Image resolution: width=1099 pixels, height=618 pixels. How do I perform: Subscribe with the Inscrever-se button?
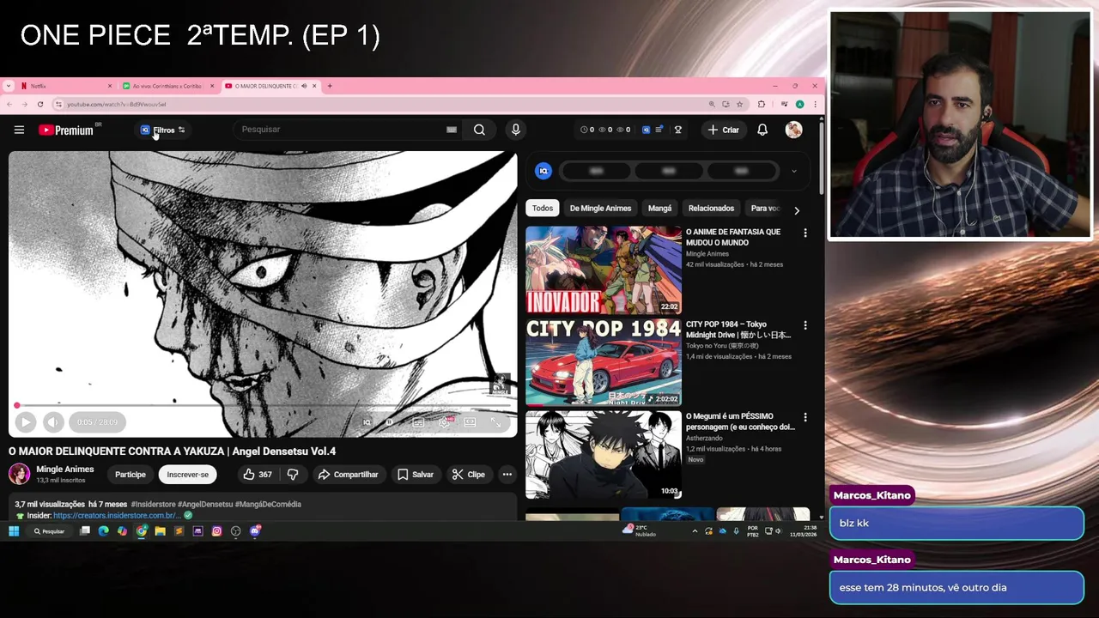click(187, 475)
